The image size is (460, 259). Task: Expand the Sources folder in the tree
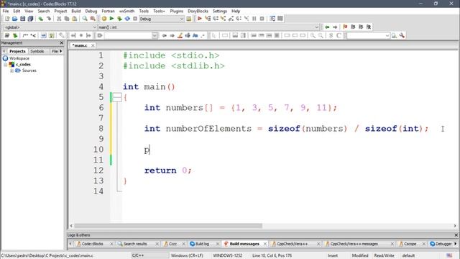(11, 71)
